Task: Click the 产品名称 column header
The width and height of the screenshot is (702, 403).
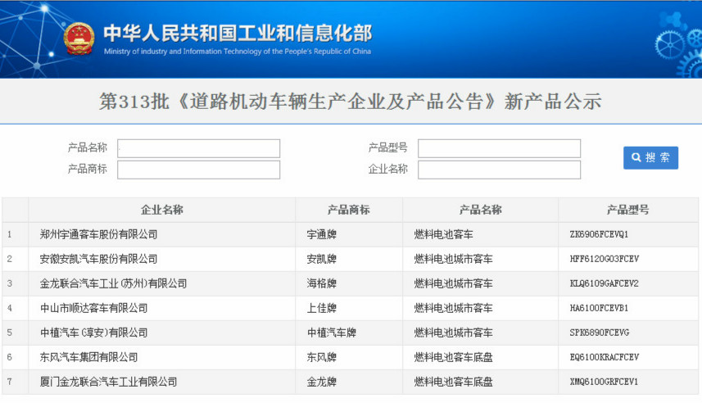Action: [x=480, y=210]
